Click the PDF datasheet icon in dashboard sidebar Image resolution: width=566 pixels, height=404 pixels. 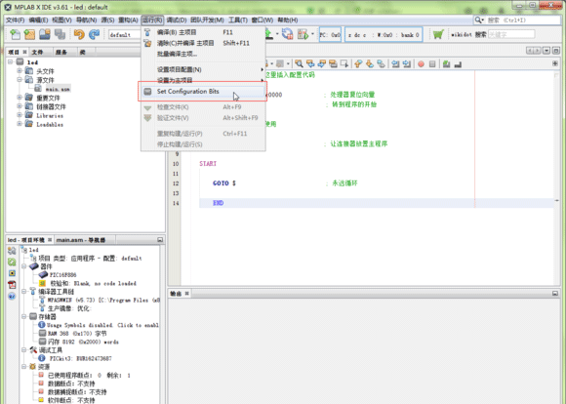pos(12,285)
